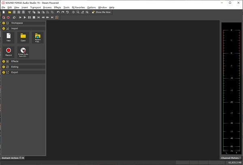Image resolution: width=243 pixels, height=165 pixels.
Task: Float the Channel Meters panel
Action: pyautogui.click(x=241, y=158)
